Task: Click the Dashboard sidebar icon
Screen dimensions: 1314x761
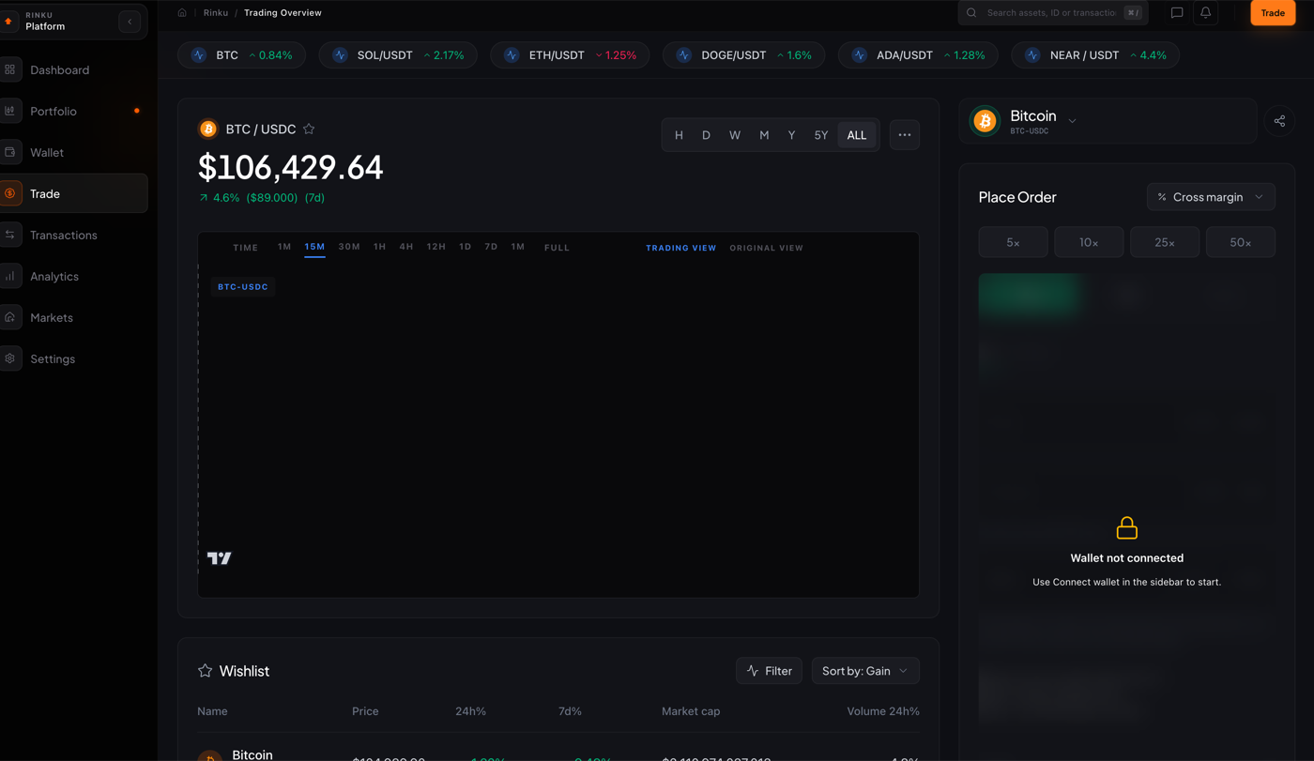Action: (x=10, y=69)
